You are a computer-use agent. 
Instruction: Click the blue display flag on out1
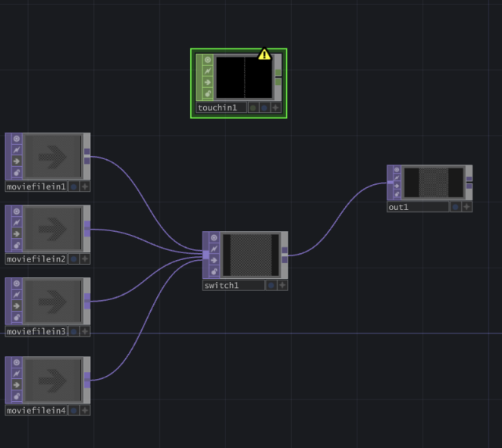455,207
